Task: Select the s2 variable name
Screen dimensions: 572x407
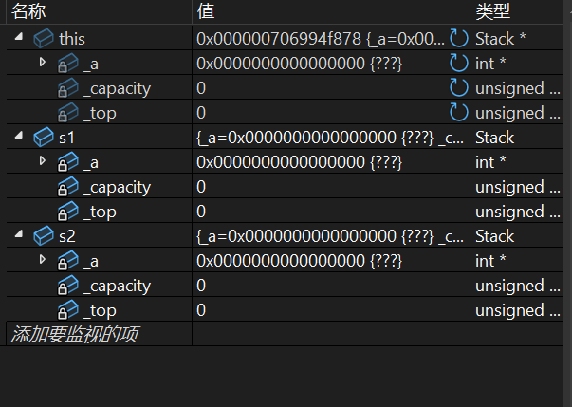Action: (67, 236)
